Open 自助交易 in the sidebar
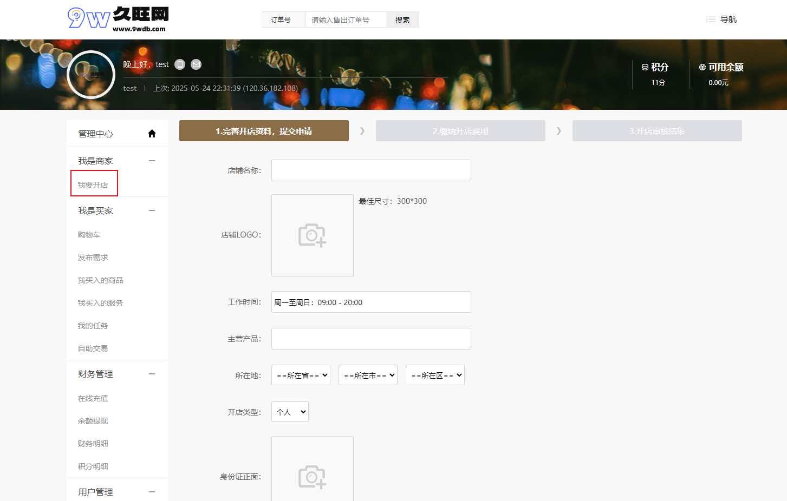This screenshot has height=501, width=787. pos(93,348)
